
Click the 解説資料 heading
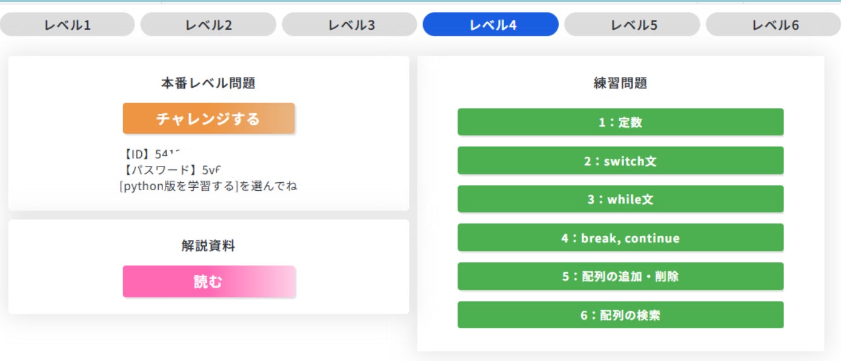(x=208, y=246)
